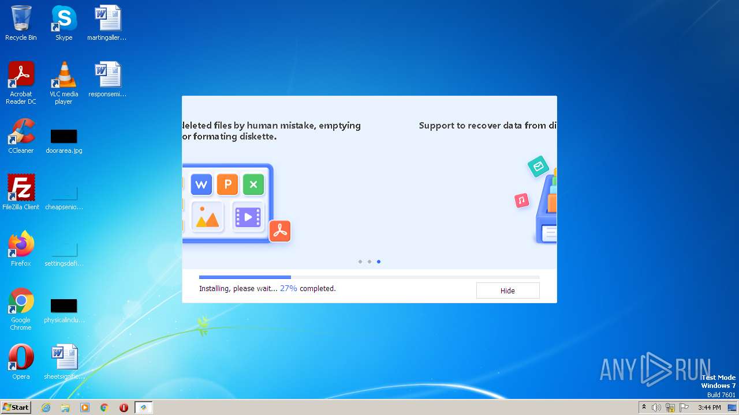Click the 3:44 PM clock
Image resolution: width=739 pixels, height=415 pixels.
[x=709, y=408]
